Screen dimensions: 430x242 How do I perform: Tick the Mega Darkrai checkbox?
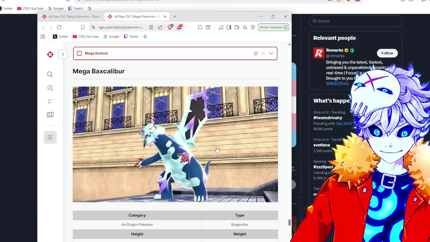[x=79, y=53]
